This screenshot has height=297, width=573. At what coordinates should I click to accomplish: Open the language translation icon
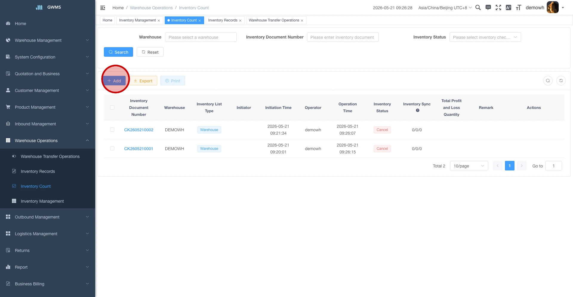click(509, 7)
